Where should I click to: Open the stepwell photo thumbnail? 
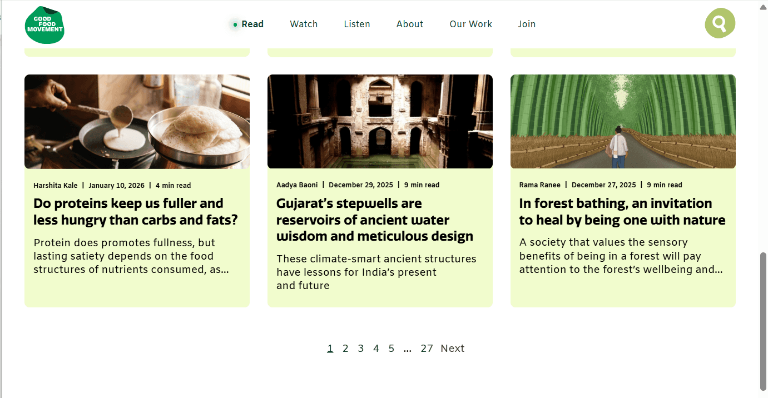click(x=380, y=121)
